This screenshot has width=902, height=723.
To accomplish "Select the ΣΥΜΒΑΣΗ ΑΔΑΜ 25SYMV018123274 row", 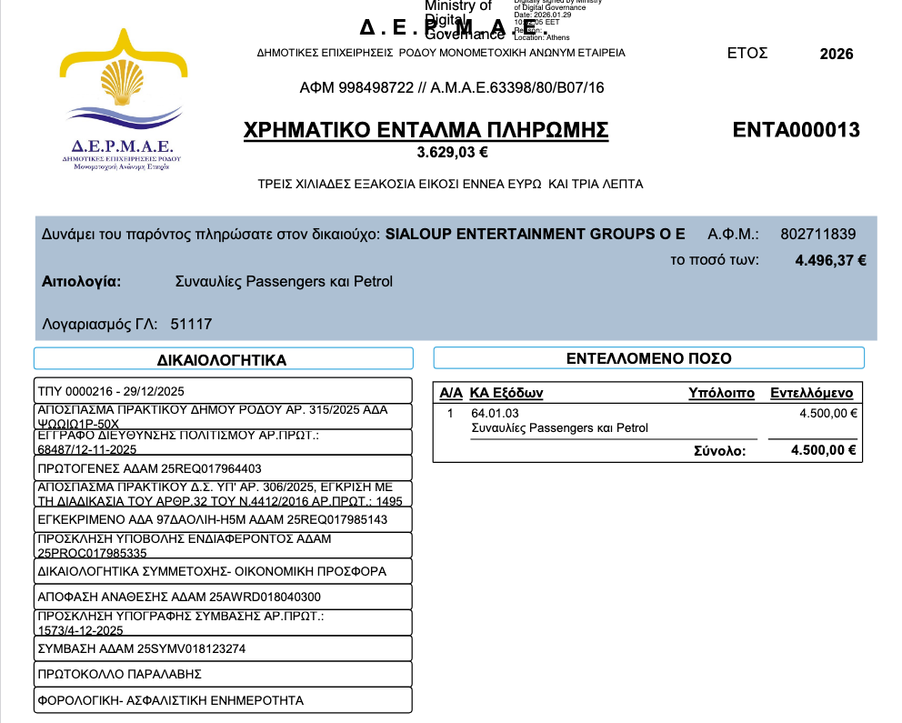I will pos(223,648).
